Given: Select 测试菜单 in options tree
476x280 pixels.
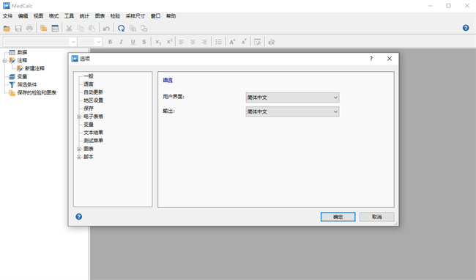Looking at the screenshot, I should click(94, 140).
